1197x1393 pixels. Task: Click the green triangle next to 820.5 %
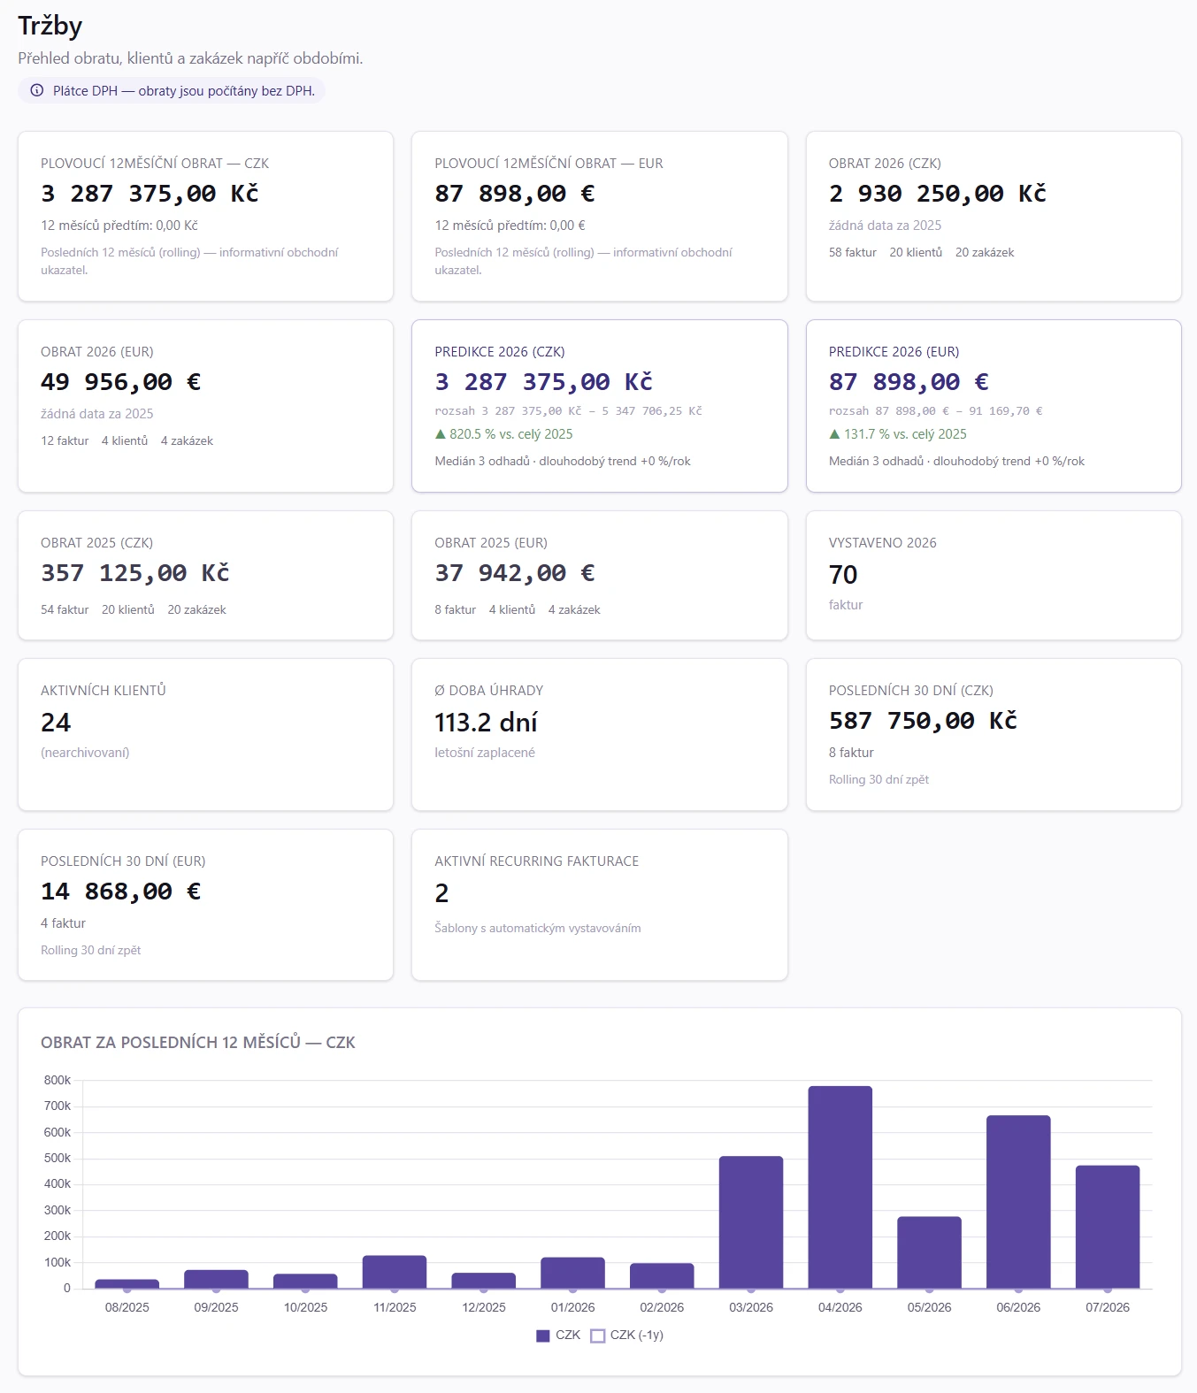(441, 434)
